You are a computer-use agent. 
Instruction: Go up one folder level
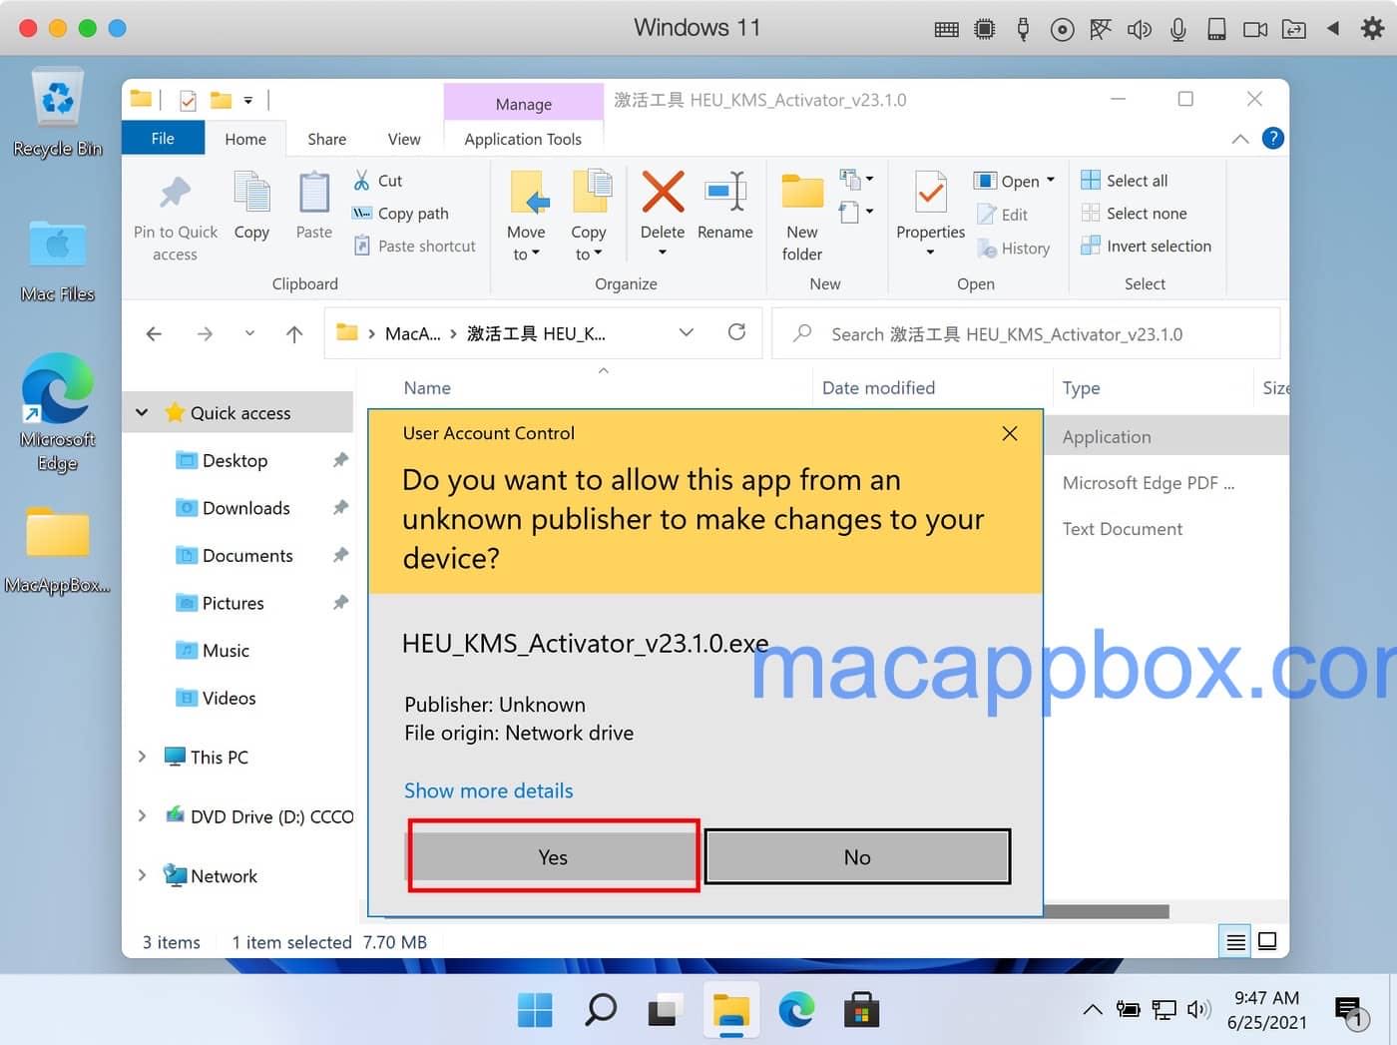(x=294, y=333)
